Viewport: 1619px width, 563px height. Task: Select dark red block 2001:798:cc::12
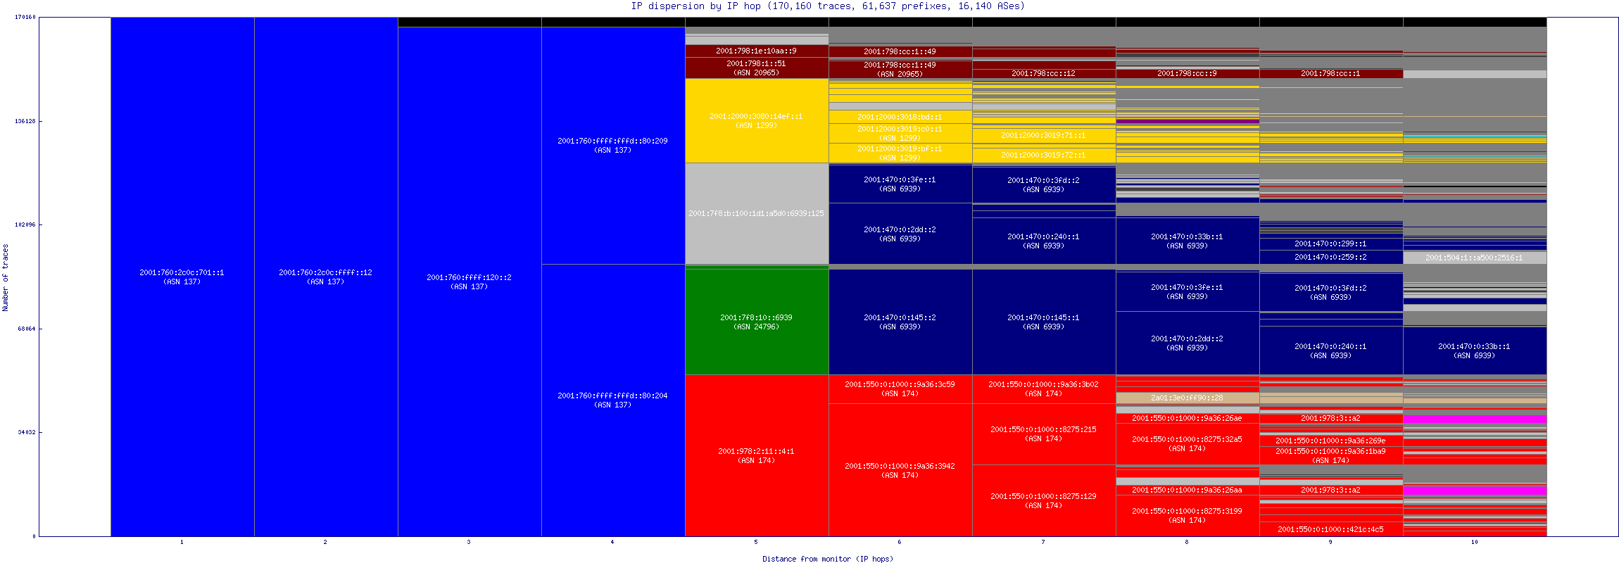(x=1044, y=73)
